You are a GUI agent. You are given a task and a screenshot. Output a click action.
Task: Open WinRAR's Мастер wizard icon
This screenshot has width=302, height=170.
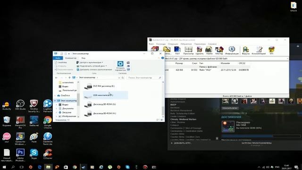(x=219, y=51)
